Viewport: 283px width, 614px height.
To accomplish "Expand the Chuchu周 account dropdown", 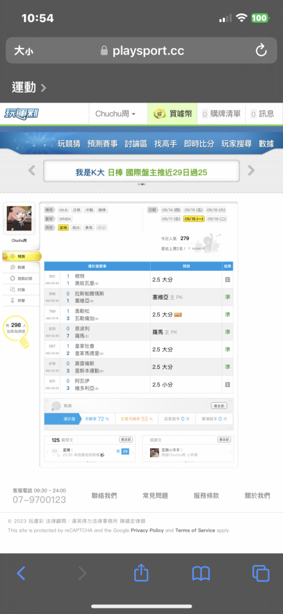I will point(115,114).
